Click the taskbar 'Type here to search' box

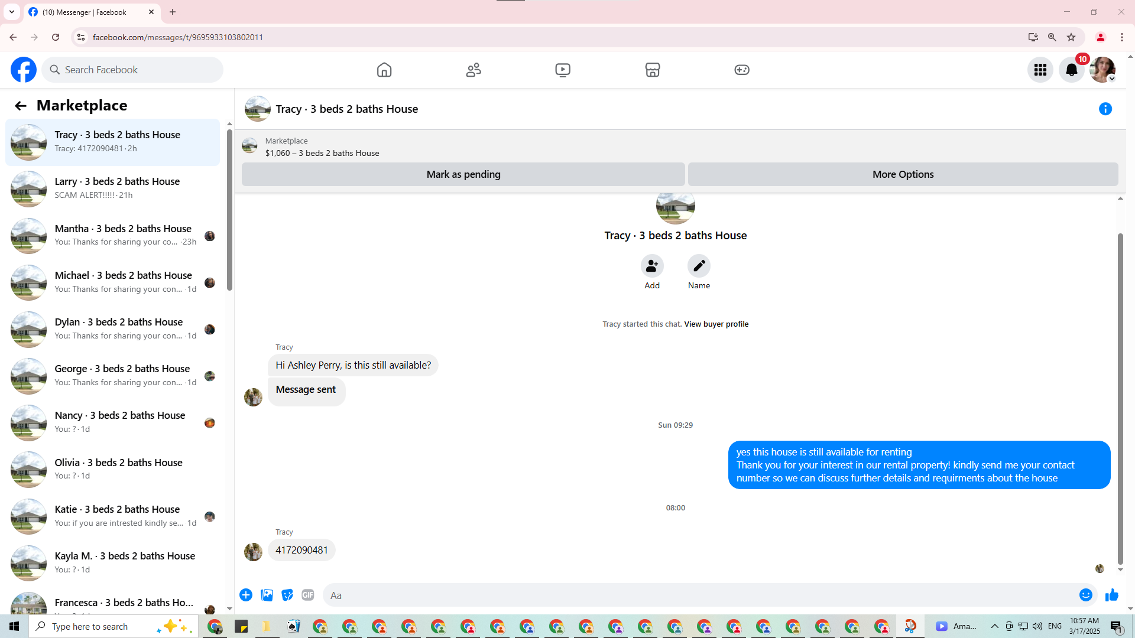point(113,626)
